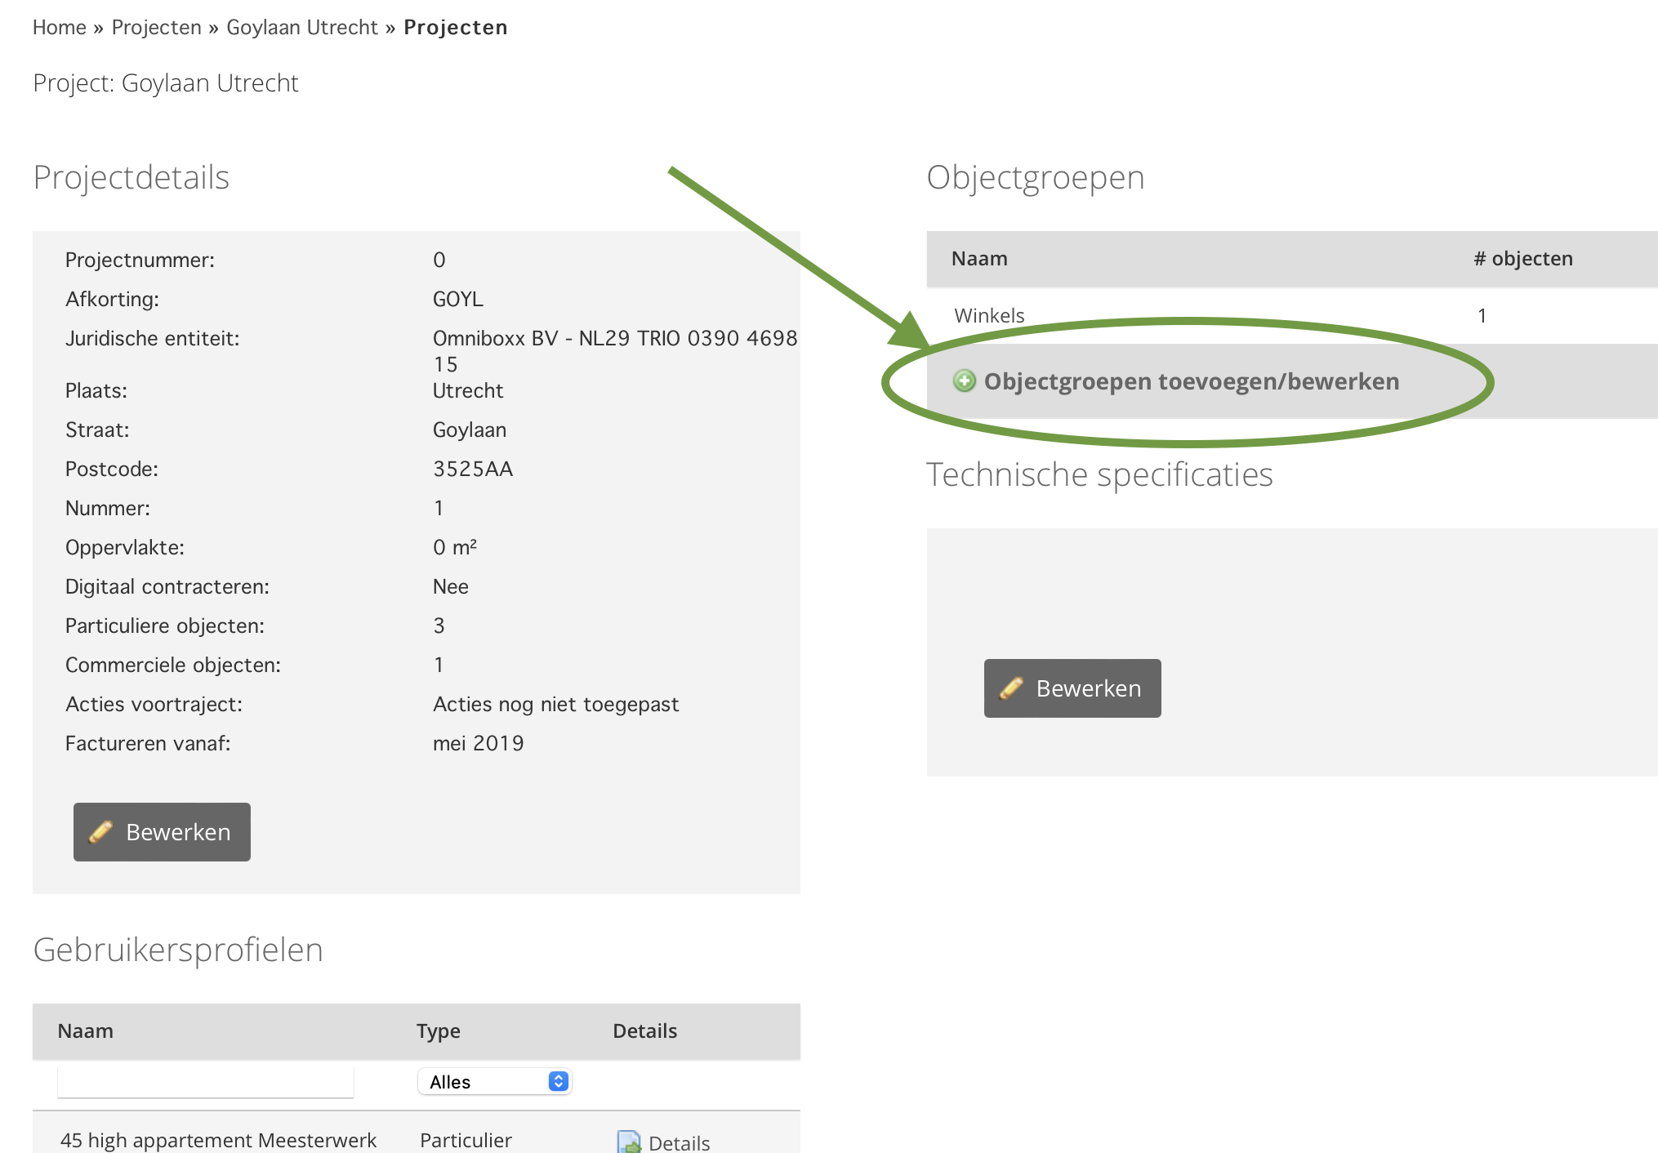Click Naam header in Objectgroepen table
The height and width of the screenshot is (1153, 1658).
tap(978, 259)
